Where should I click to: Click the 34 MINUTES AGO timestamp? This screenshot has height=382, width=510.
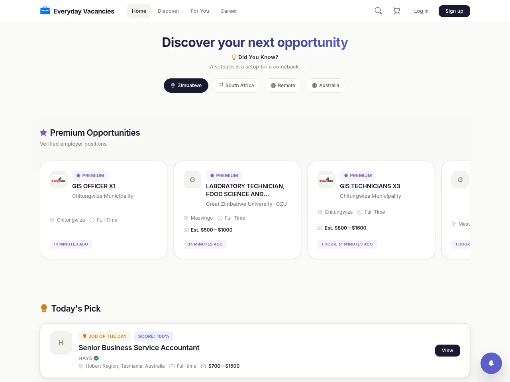click(x=205, y=244)
